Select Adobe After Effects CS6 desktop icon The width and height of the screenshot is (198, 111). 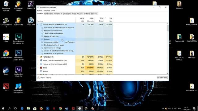click(19, 72)
